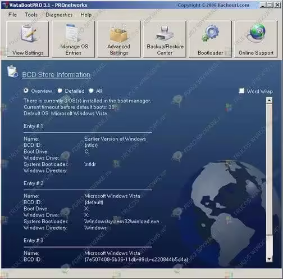Select the Detailed radio button

coord(60,91)
